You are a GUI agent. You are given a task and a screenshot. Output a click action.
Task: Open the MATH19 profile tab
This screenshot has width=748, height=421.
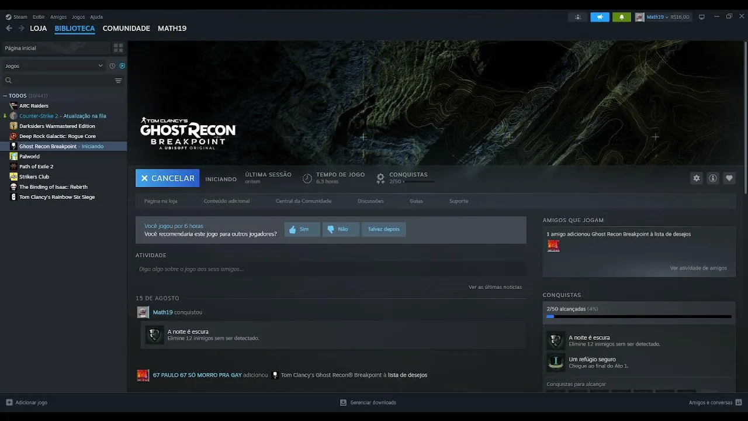click(x=172, y=28)
